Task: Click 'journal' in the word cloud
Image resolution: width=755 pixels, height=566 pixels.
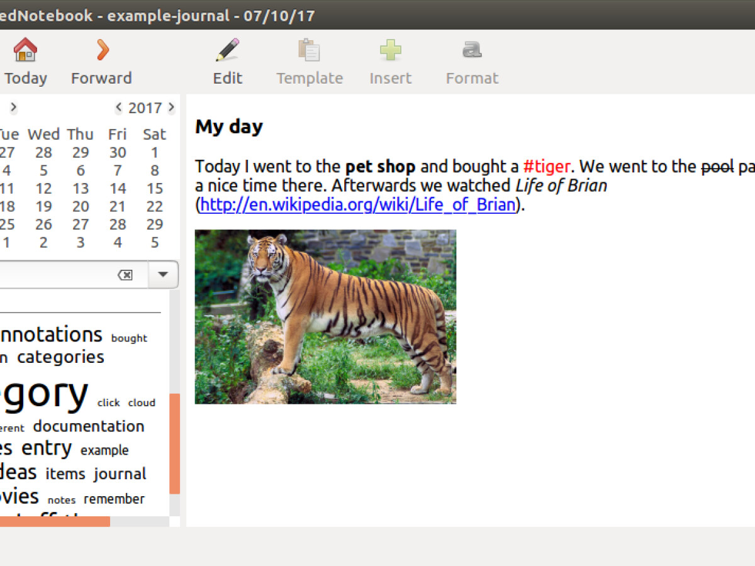Action: (x=120, y=474)
